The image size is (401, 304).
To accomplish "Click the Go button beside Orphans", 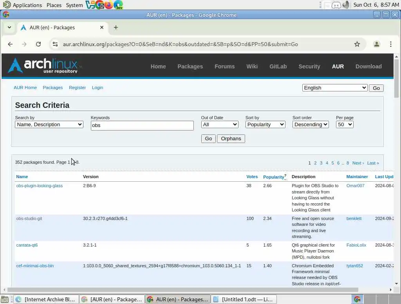I will coord(208,139).
